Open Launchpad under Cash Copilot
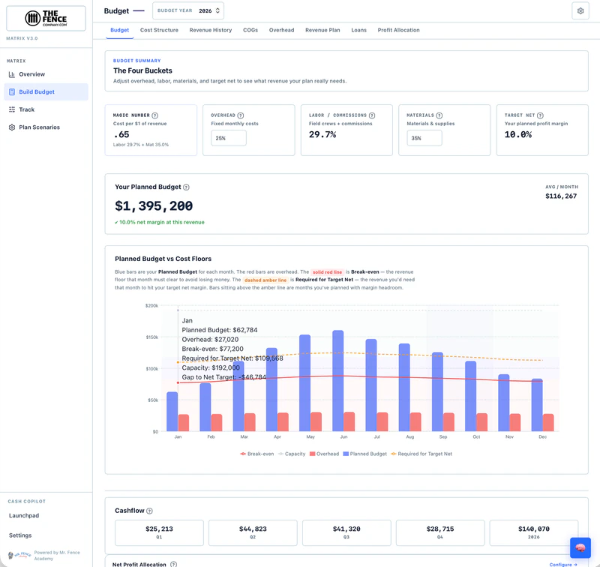The width and height of the screenshot is (600, 567). 24,515
